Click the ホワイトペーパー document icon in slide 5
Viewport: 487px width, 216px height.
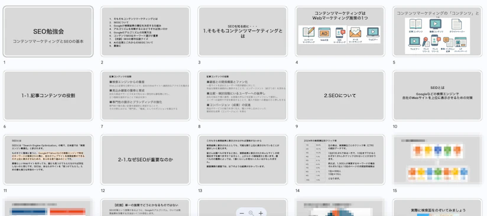(456, 24)
